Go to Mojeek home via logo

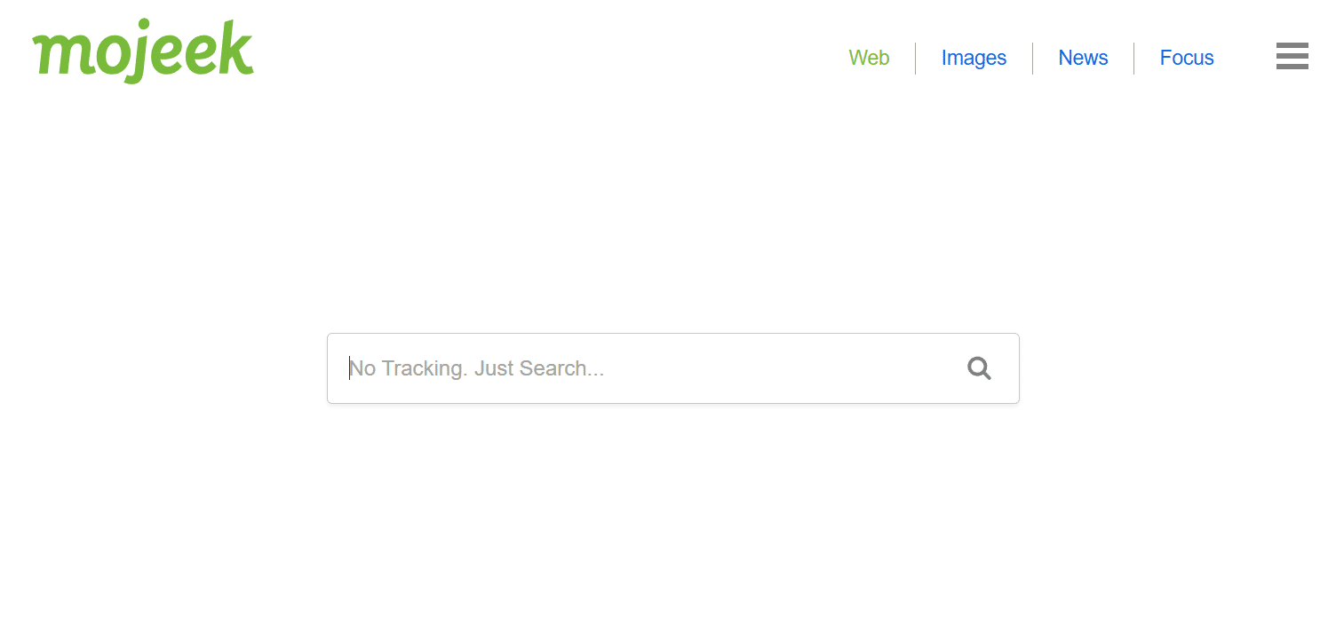click(x=143, y=51)
